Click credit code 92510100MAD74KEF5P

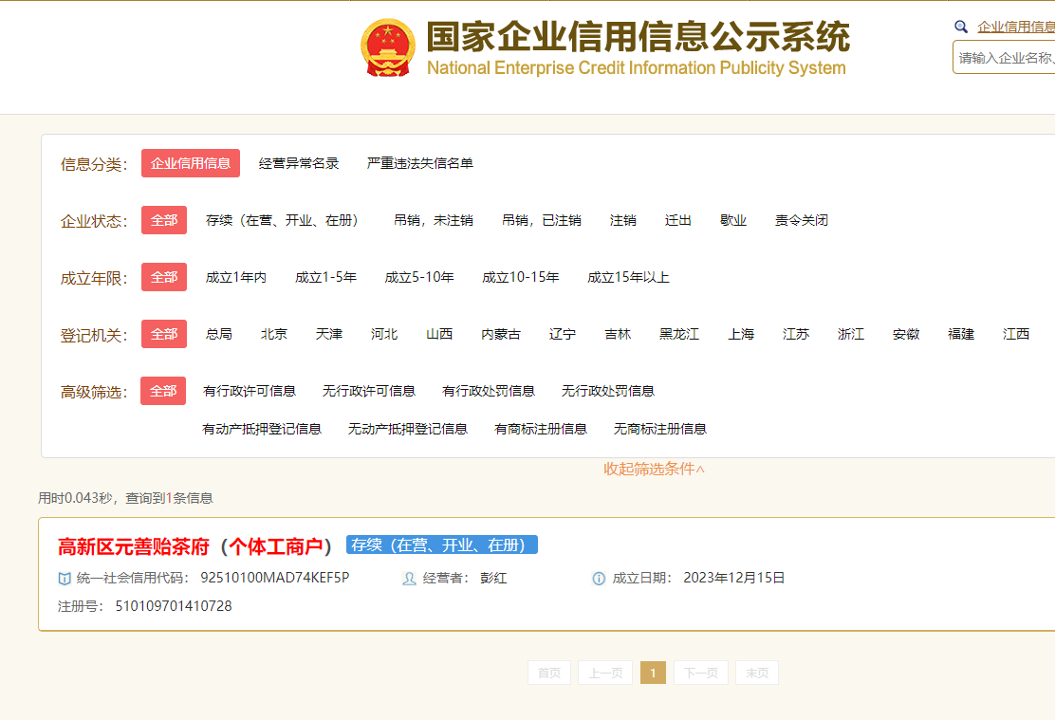coord(274,578)
